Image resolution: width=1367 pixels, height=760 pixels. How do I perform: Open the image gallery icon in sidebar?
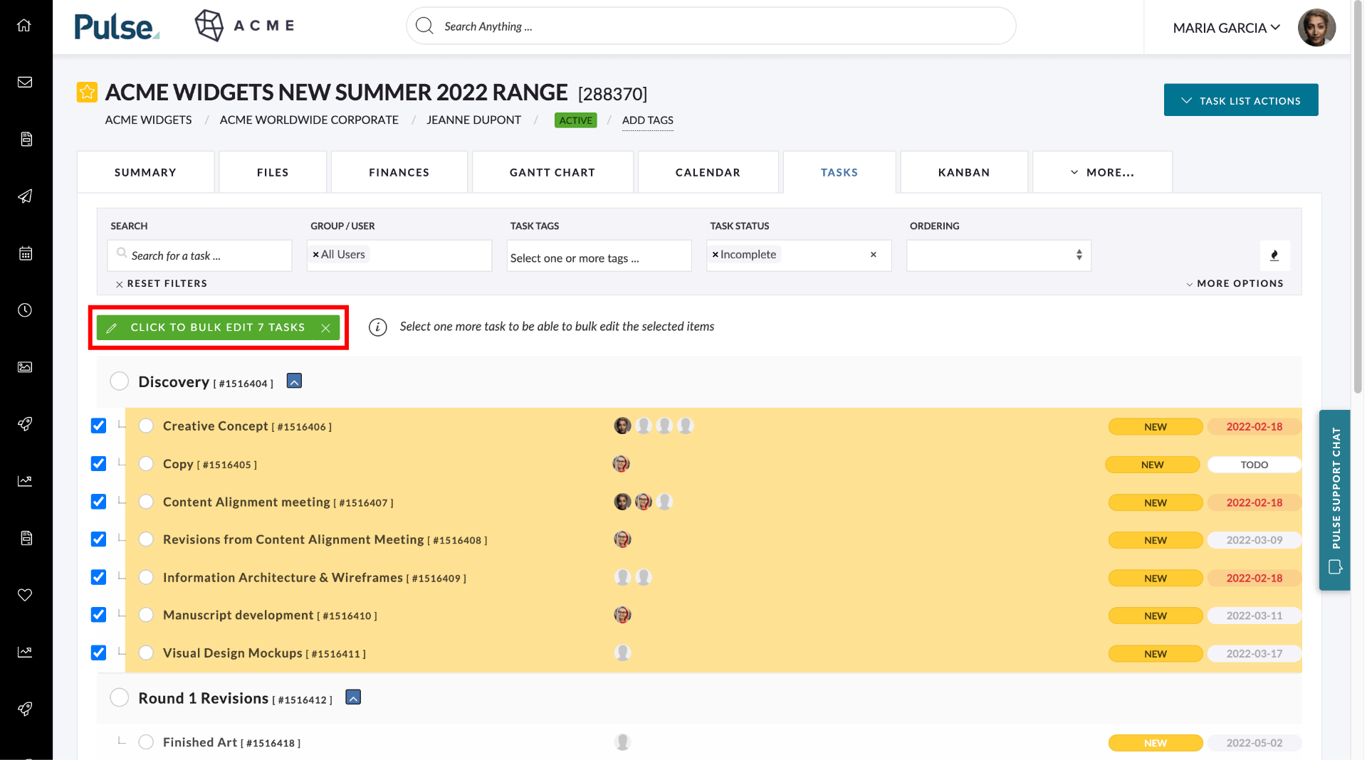pos(25,367)
